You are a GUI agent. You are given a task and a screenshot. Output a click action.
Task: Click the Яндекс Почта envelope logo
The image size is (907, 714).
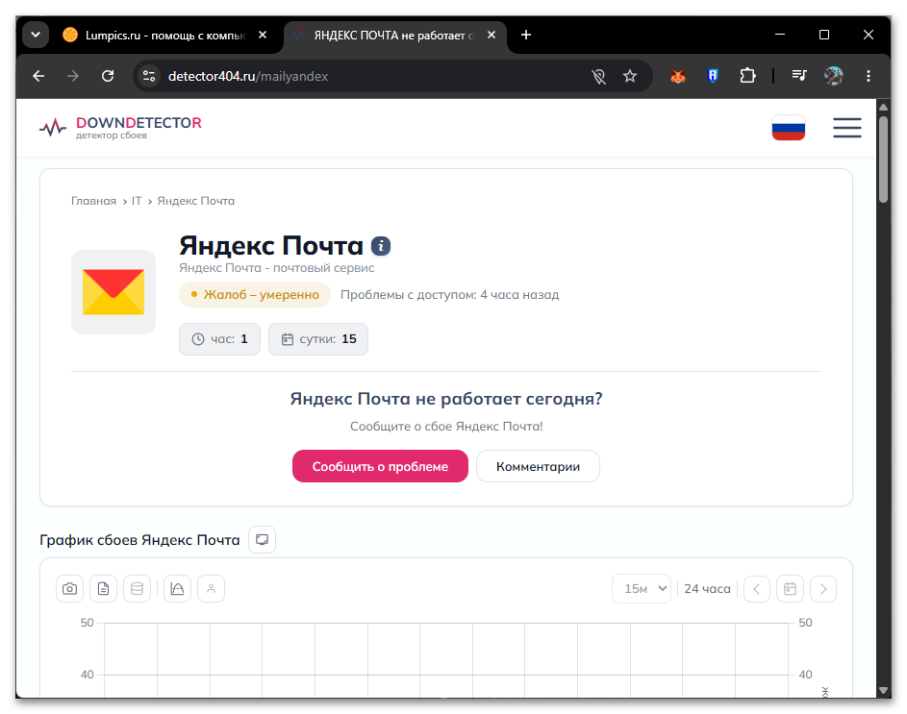(113, 292)
